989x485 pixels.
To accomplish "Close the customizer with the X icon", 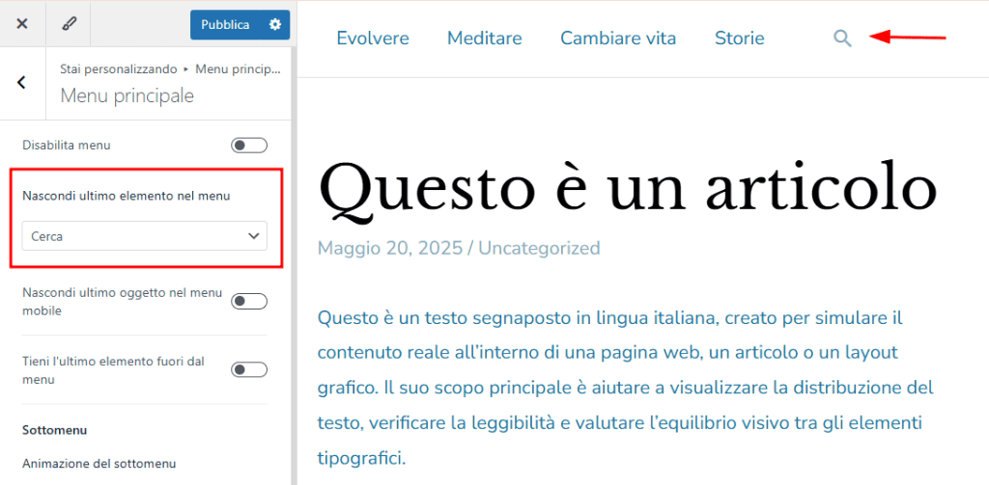I will click(22, 24).
